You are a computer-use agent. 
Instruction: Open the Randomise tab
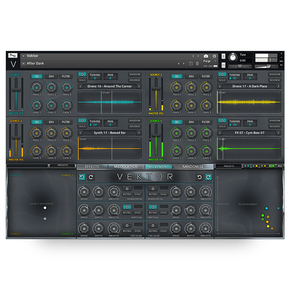(x=193, y=167)
